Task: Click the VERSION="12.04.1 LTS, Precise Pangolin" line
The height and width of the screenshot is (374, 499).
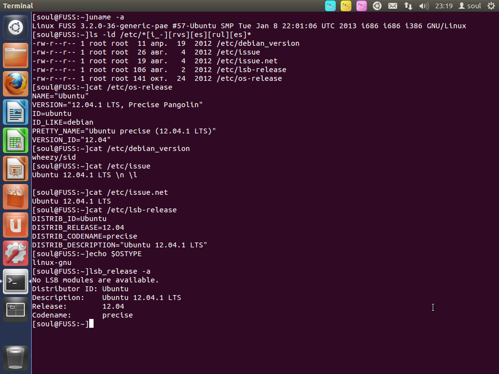Action: click(x=117, y=105)
